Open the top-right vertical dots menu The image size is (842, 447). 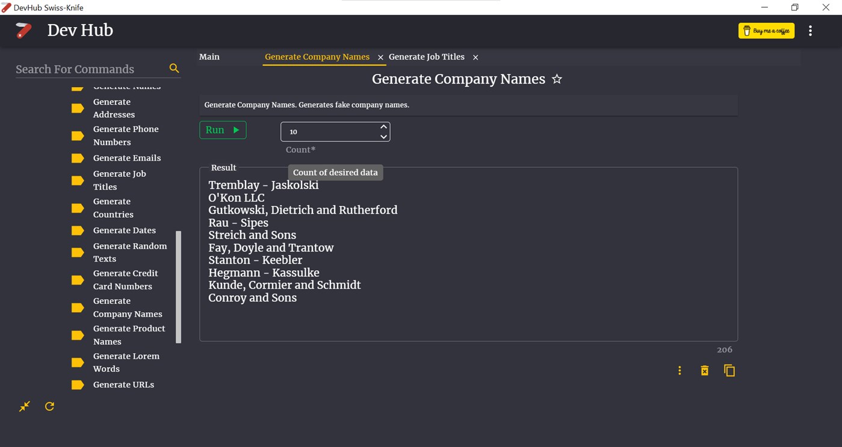tap(810, 31)
